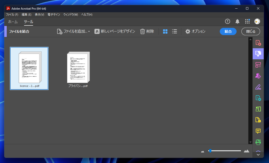Screen dimensions: 269x163
Task: Open Comment tool in right sidebar
Action: pos(258,131)
